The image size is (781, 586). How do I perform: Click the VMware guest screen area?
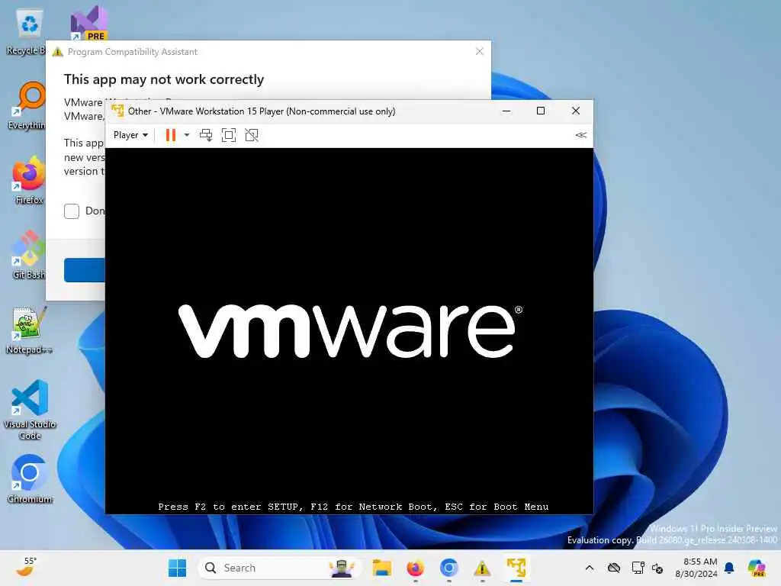[349, 331]
